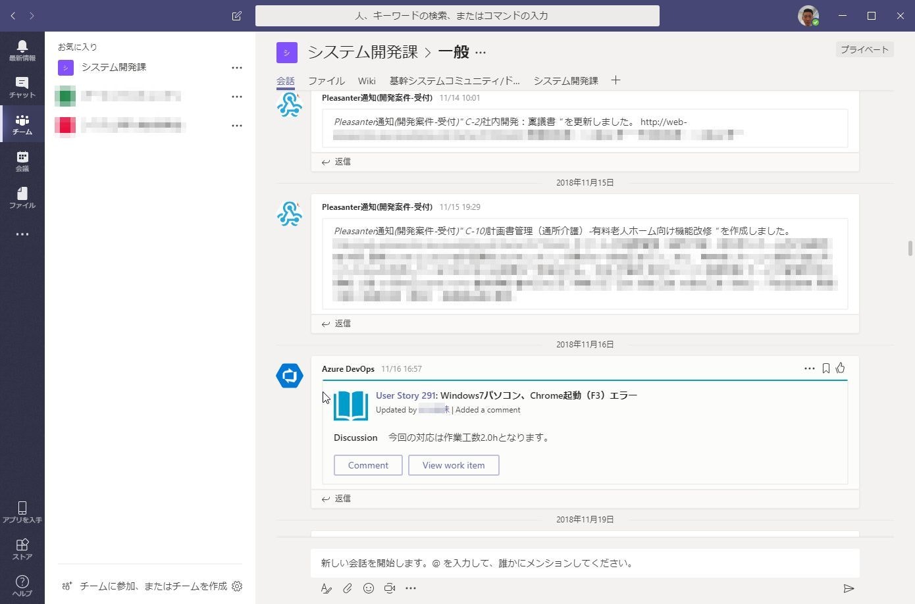Reply to the 11/14 Pleasanter message

pos(336,162)
